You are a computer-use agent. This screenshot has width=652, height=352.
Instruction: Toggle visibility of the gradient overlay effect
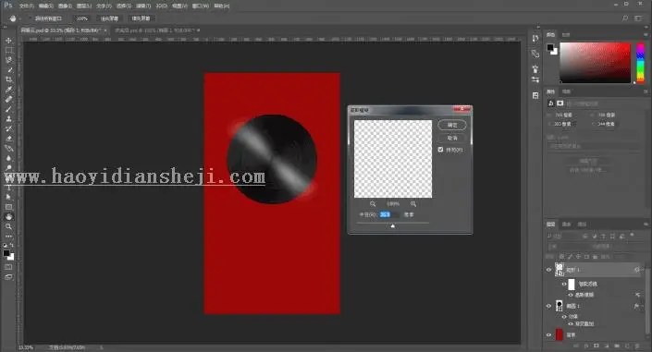click(571, 323)
